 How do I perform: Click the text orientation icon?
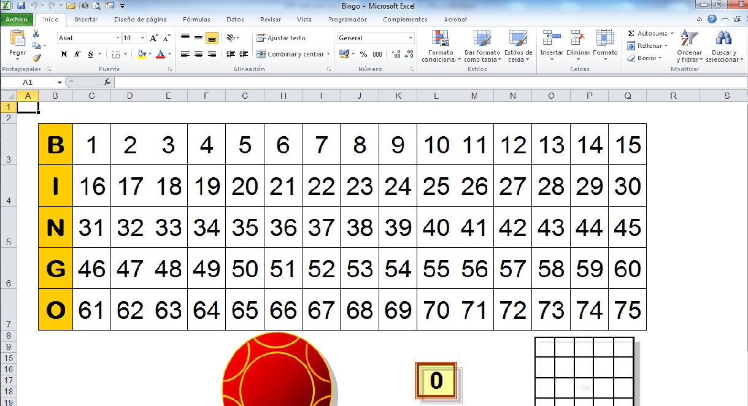point(231,38)
